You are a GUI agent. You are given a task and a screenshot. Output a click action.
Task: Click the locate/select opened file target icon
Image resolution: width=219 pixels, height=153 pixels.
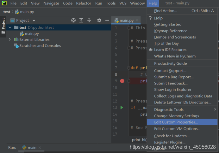point(73,21)
